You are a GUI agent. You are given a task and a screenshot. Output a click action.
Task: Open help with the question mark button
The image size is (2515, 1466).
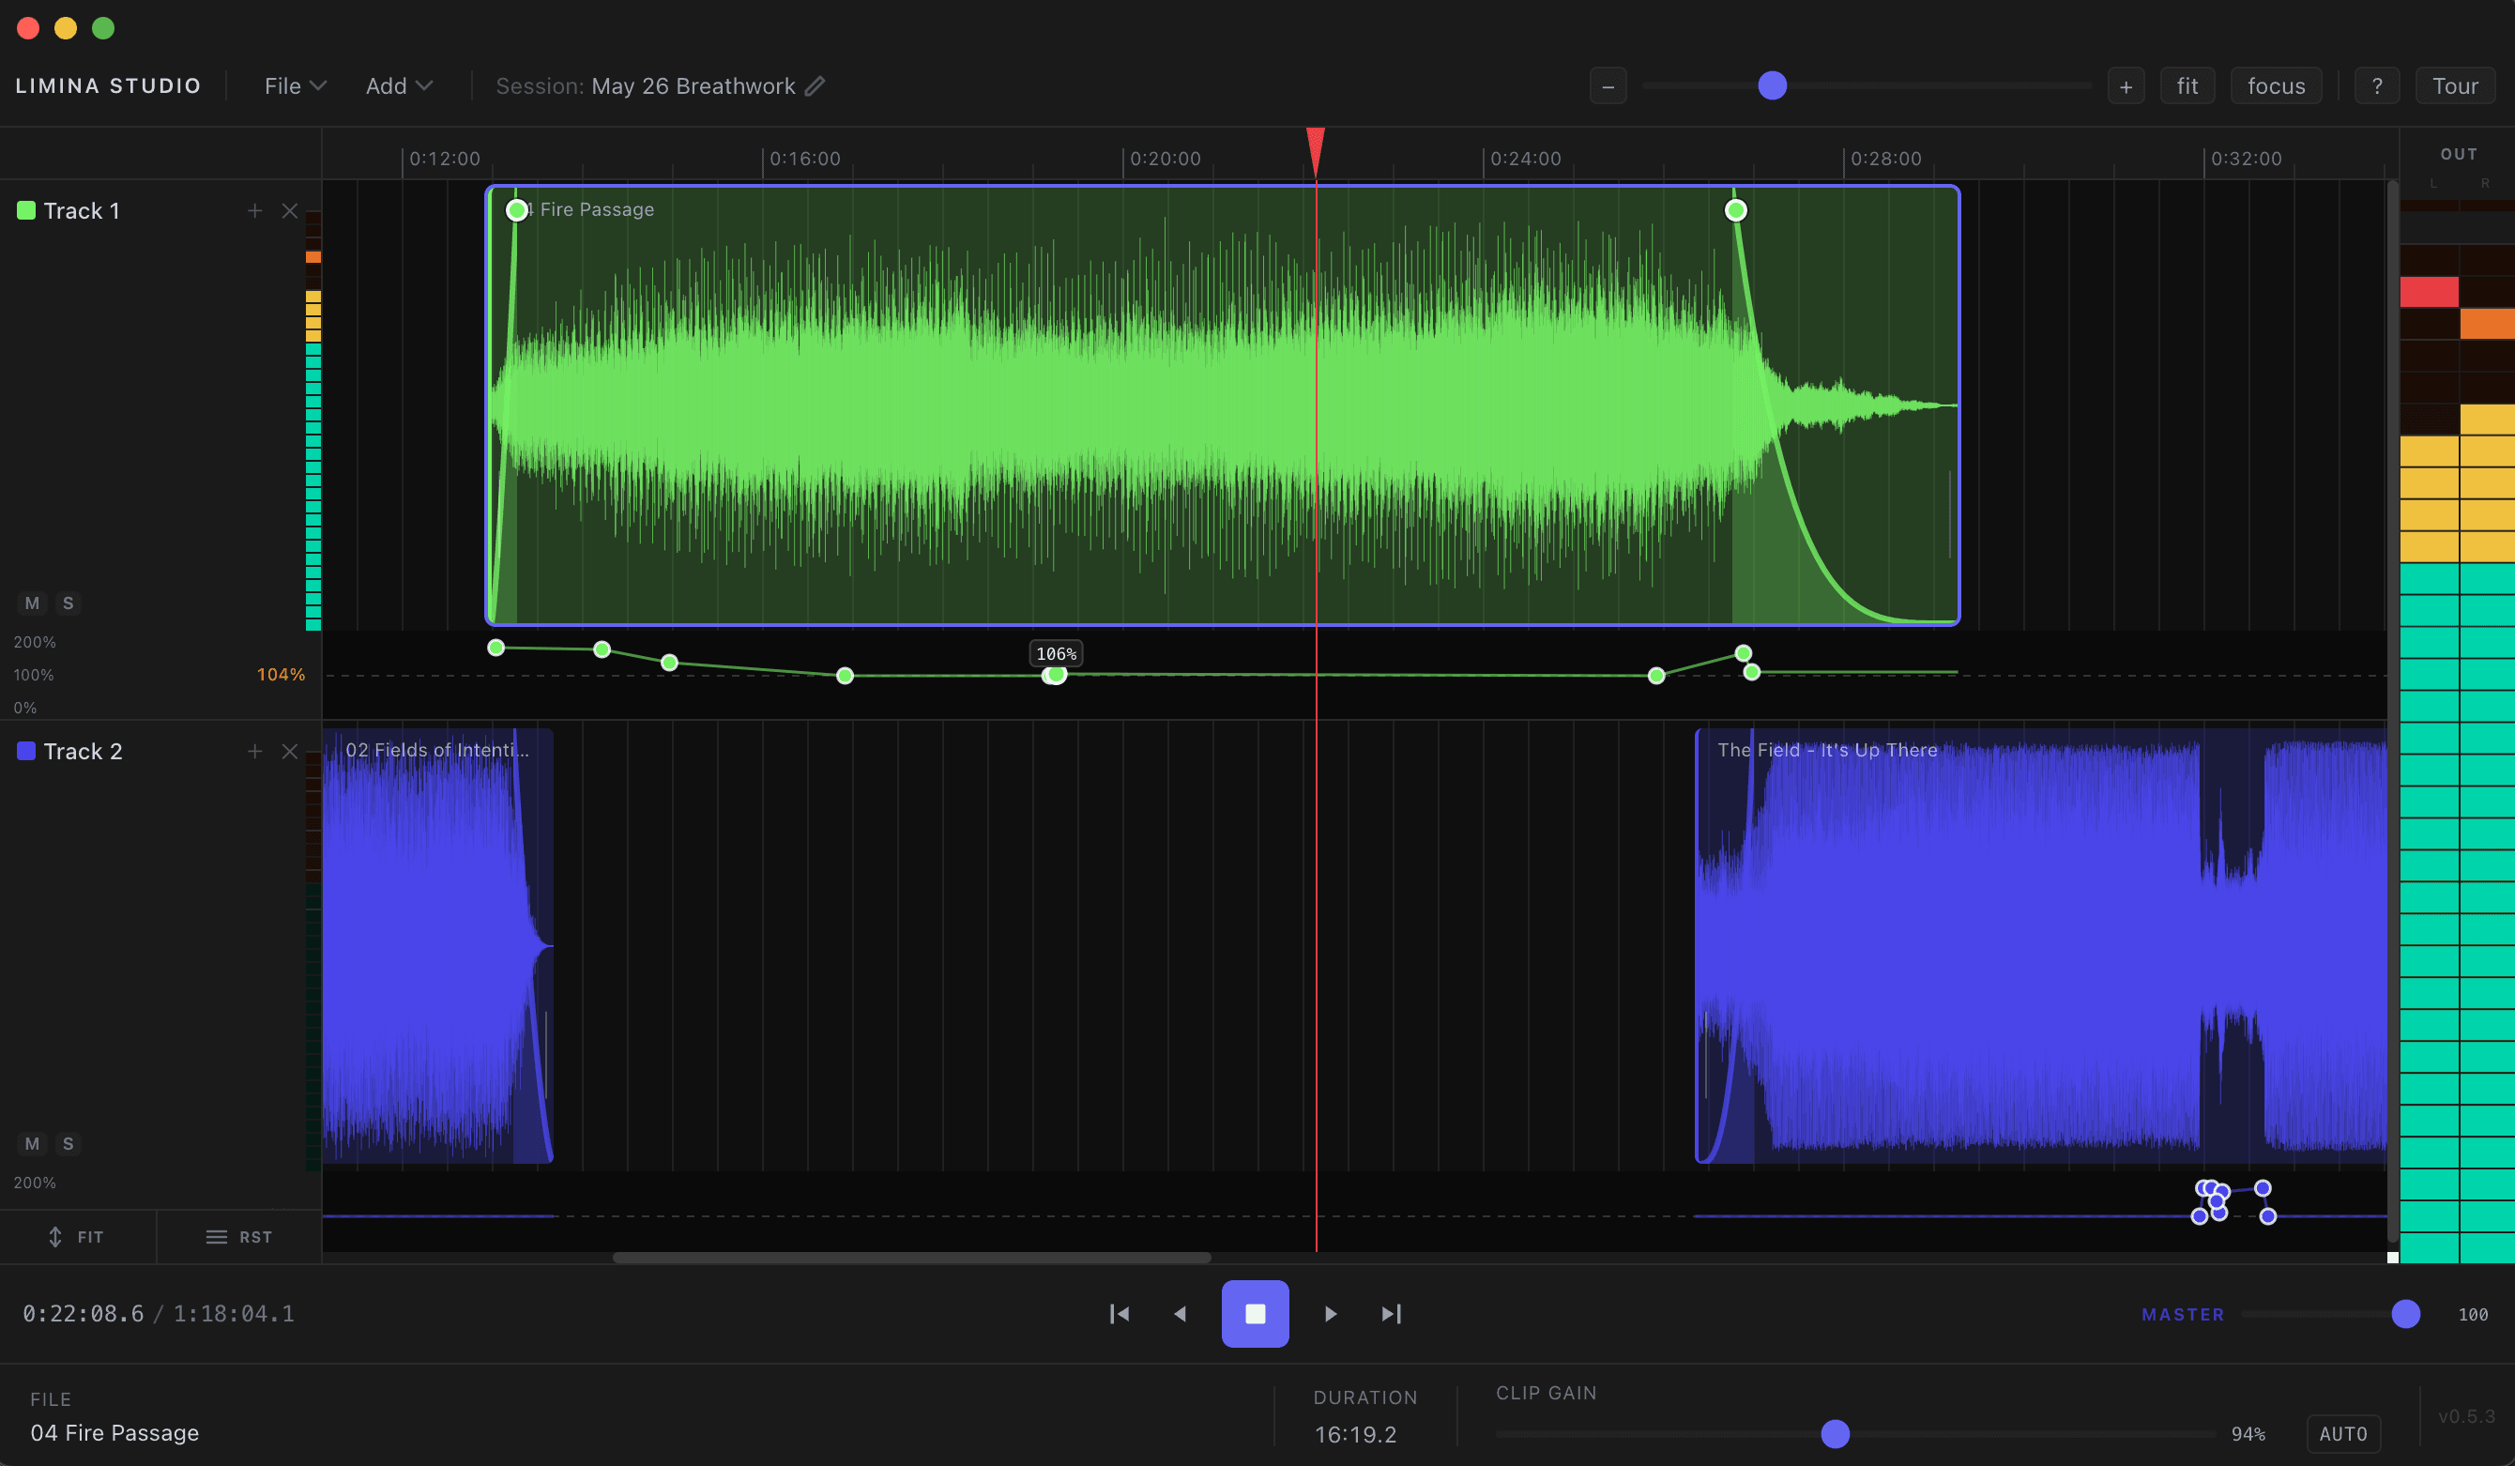coord(2376,85)
